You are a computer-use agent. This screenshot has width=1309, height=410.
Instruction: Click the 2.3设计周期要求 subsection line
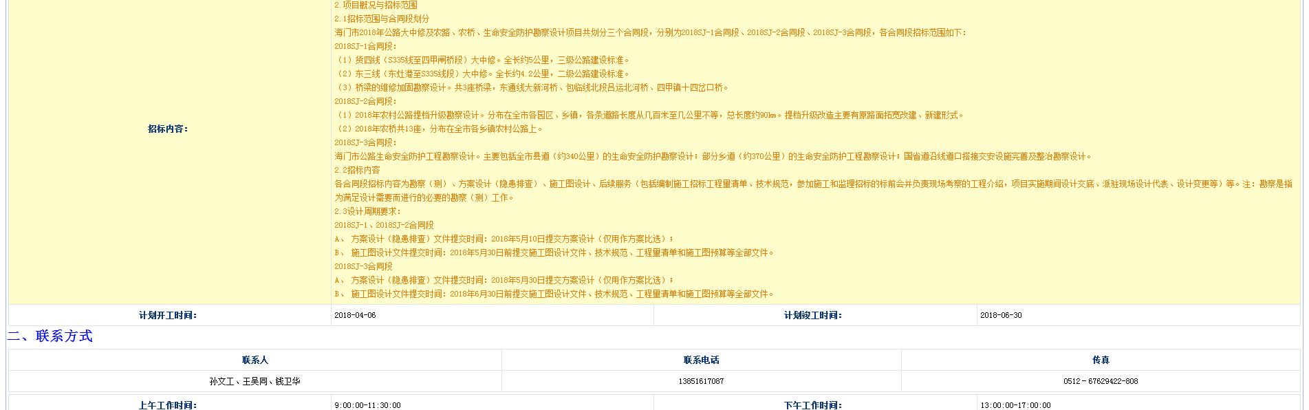(x=367, y=211)
